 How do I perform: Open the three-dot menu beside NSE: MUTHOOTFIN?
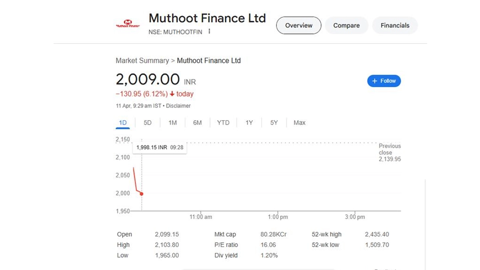209,32
